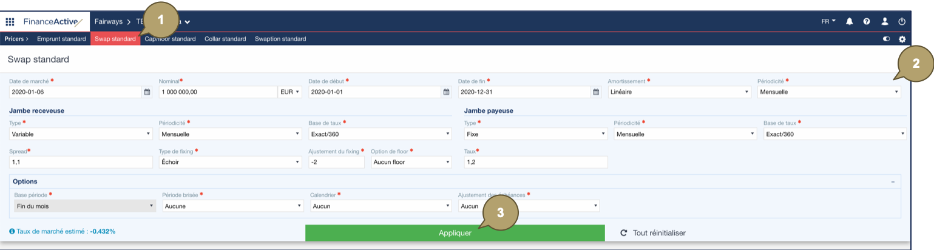Open the Collar standard tab

point(225,39)
